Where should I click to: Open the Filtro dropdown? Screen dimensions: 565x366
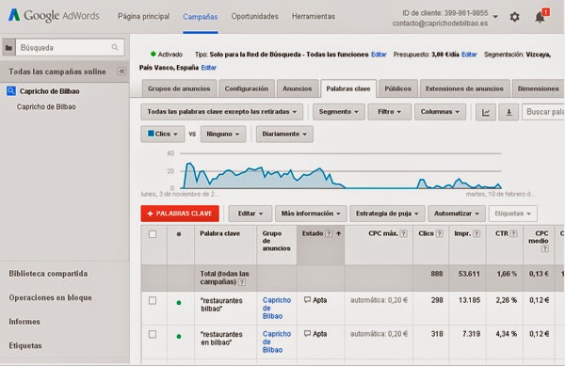pyautogui.click(x=389, y=112)
